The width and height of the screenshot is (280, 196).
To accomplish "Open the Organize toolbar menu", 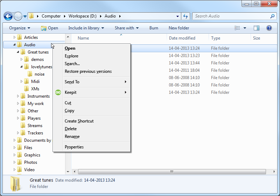I will [x=20, y=28].
